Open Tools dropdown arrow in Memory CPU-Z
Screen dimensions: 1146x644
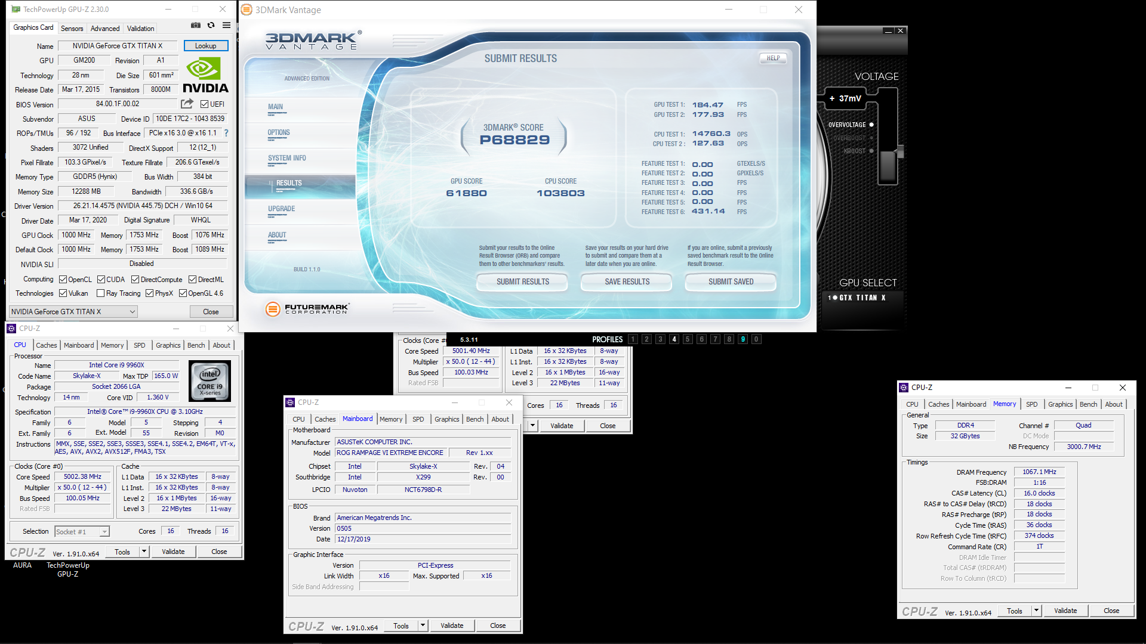click(x=1036, y=611)
